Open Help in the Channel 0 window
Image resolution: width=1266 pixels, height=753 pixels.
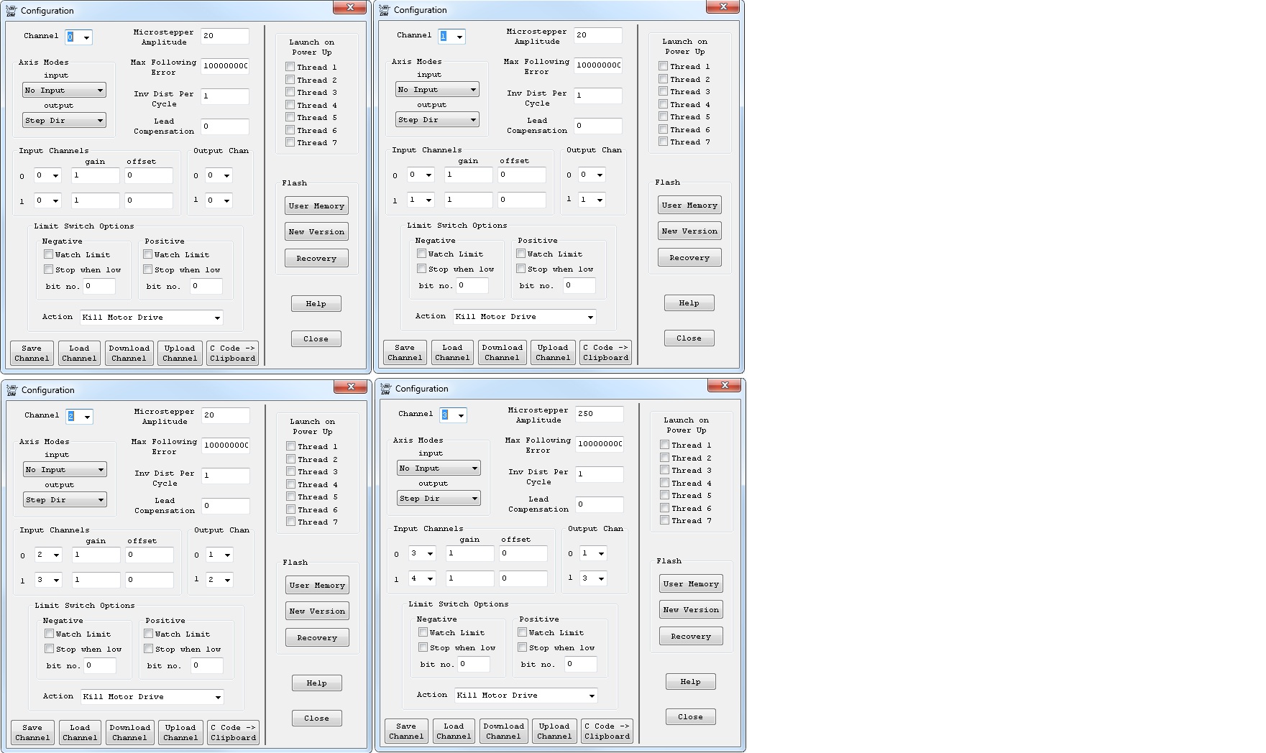[x=316, y=304]
